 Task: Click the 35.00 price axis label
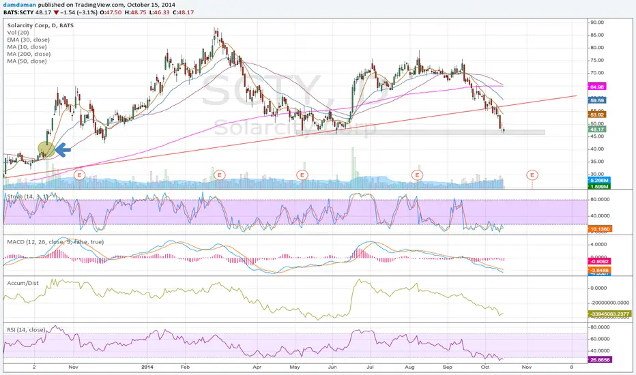(597, 162)
